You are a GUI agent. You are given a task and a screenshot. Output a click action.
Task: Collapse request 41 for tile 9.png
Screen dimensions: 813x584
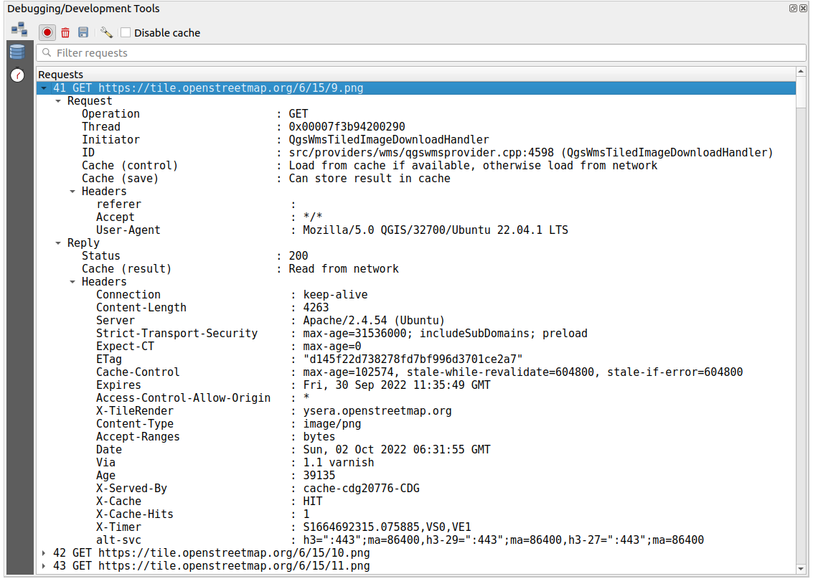pos(44,88)
